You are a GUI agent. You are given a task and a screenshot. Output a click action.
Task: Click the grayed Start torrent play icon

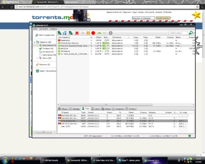[x=83, y=33]
